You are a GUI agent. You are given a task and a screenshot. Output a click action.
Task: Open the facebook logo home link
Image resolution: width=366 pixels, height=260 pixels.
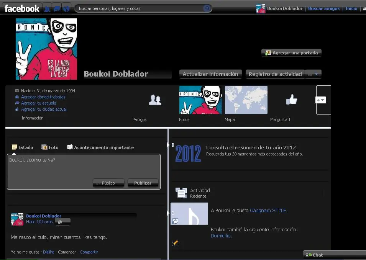pos(22,9)
